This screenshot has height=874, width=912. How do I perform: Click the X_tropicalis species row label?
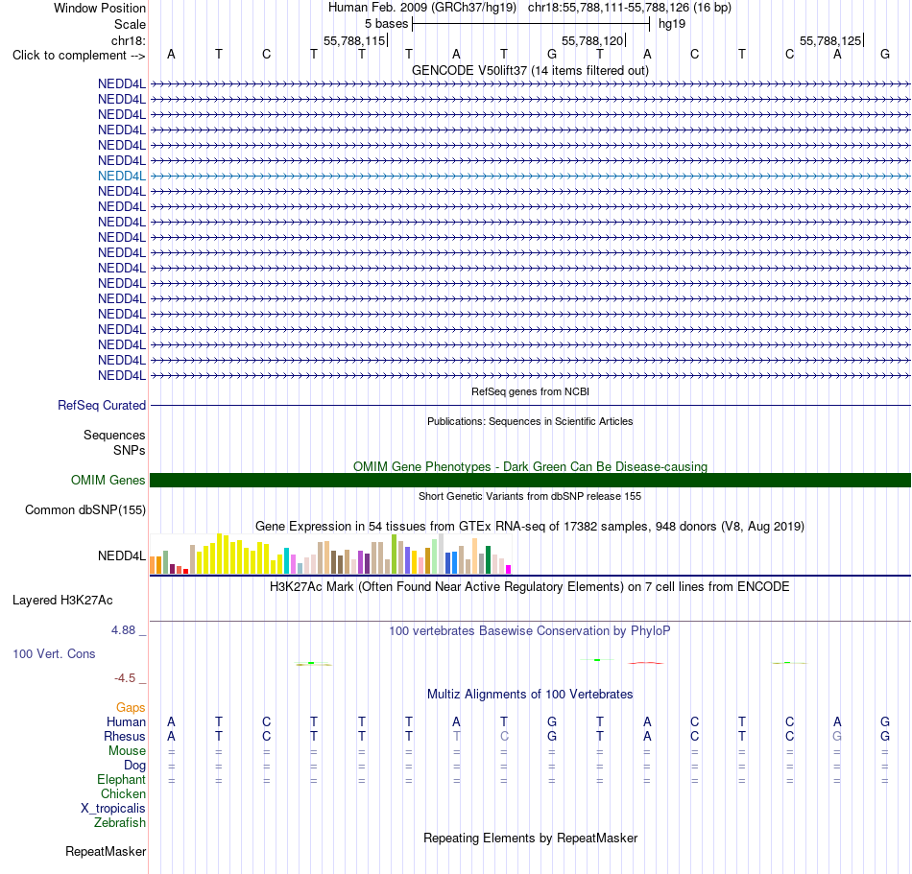coord(113,809)
